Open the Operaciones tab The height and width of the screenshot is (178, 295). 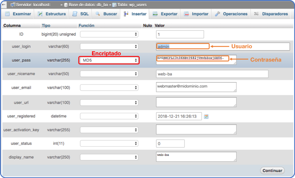(x=231, y=14)
